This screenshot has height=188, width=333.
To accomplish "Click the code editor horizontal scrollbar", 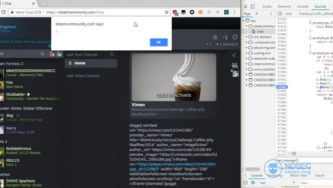I will pos(294,153).
